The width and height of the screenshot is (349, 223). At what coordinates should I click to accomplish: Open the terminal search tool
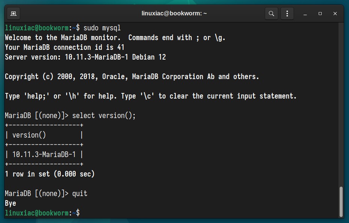(x=271, y=13)
